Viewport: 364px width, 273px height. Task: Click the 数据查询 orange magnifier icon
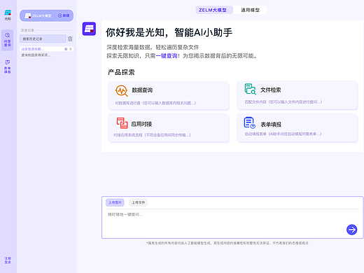click(122, 90)
